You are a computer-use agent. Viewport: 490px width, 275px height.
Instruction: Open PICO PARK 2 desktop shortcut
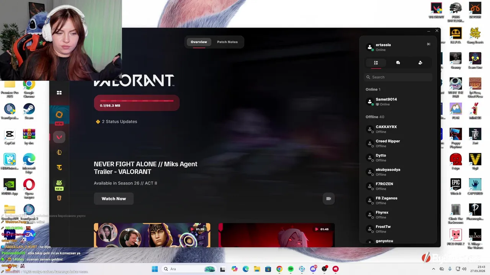[456, 238]
